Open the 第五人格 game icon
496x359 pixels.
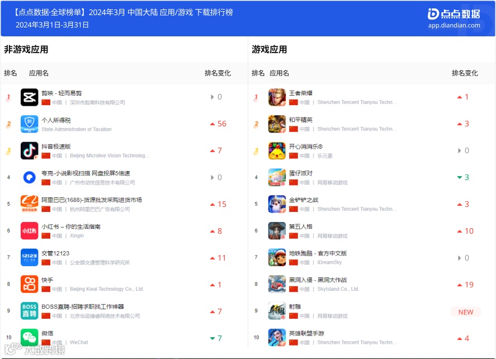pyautogui.click(x=277, y=231)
